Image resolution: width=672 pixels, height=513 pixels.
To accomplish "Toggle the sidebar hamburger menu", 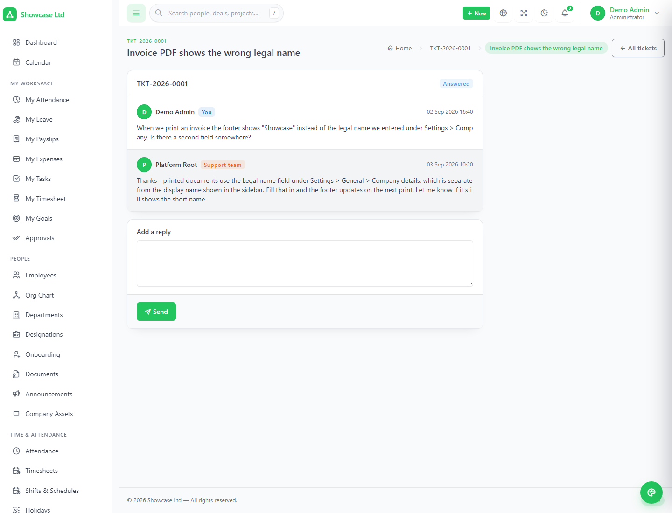I will pos(136,13).
